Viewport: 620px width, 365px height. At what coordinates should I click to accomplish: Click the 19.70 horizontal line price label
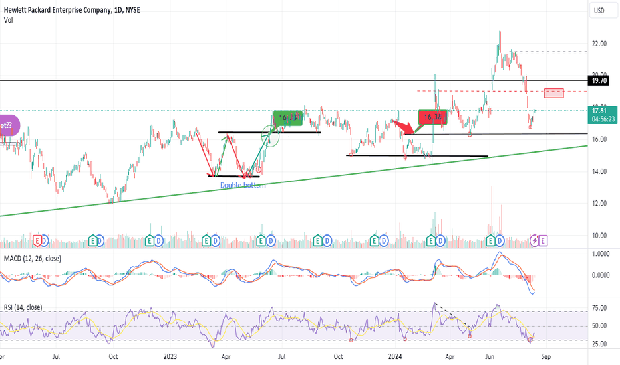pos(599,80)
